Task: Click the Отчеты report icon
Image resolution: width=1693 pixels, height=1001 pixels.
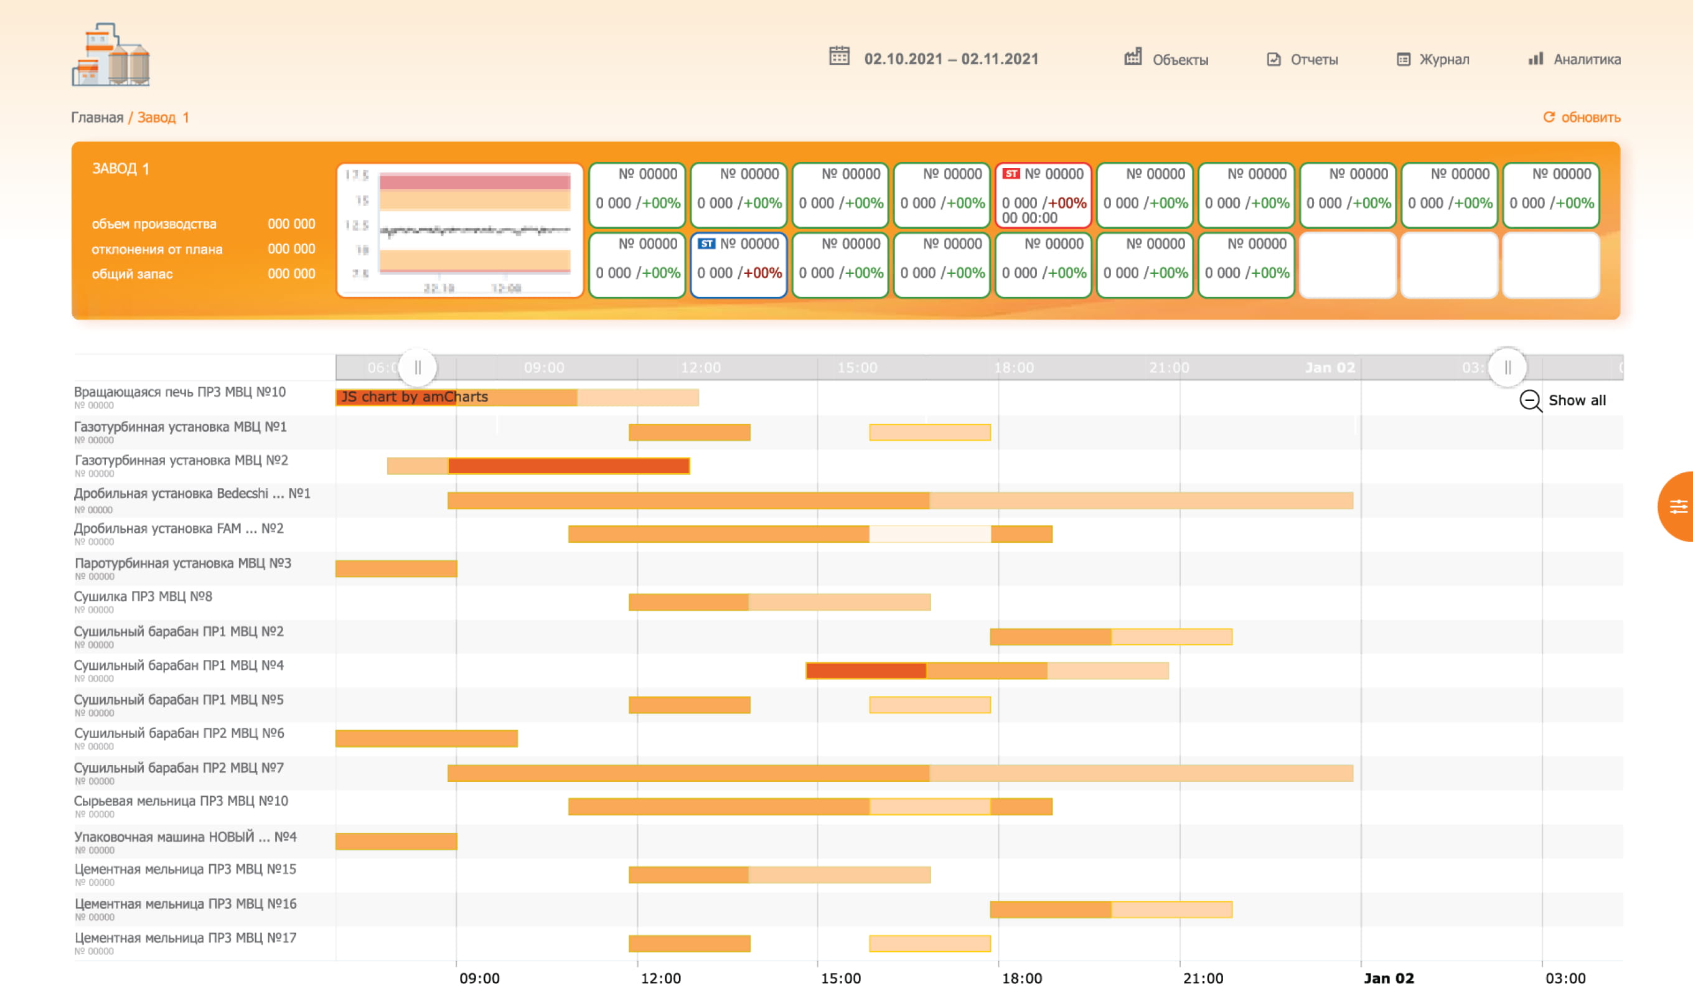Action: 1273,59
